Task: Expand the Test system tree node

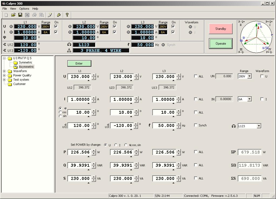Action: 4,80
